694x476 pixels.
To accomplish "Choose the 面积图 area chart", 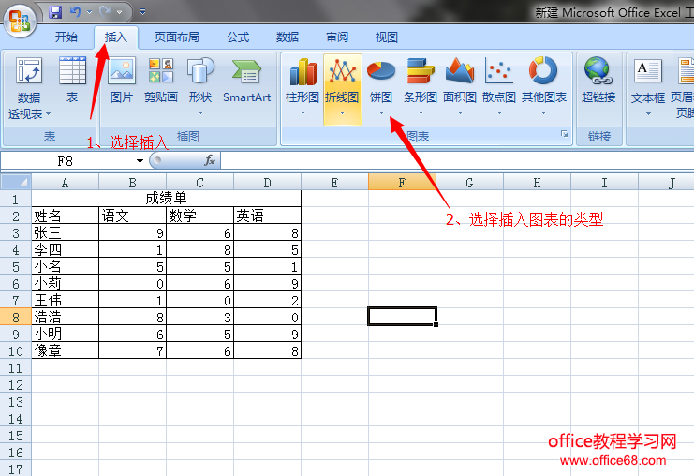I will point(460,89).
